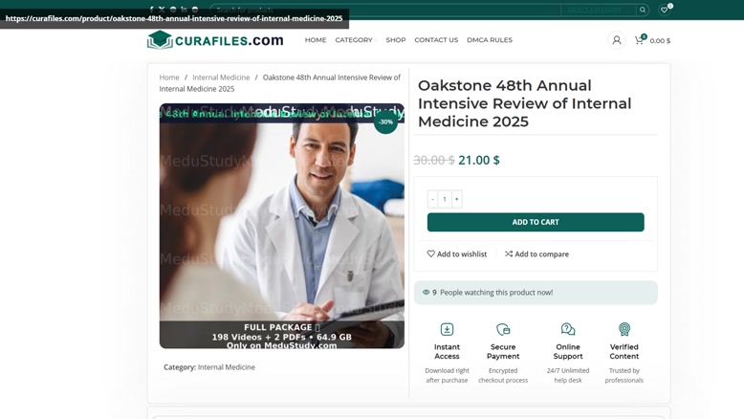The width and height of the screenshot is (744, 419).
Task: Click the LinkedIn social icon
Action: point(184,9)
